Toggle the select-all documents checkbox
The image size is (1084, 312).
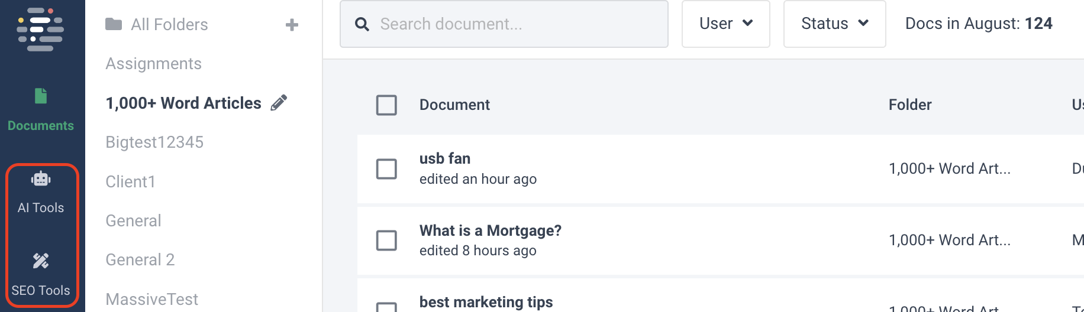click(386, 105)
